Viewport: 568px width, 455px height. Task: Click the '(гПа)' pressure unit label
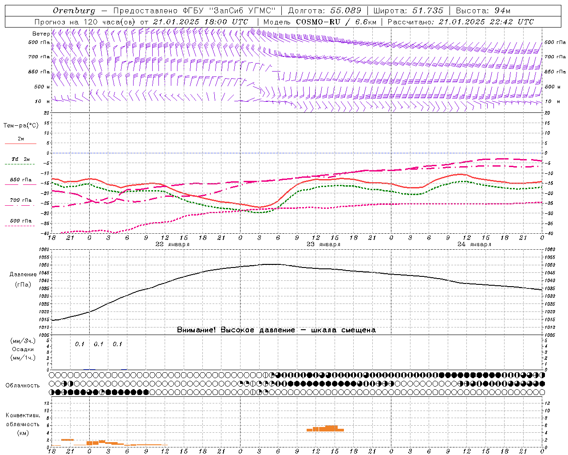pyautogui.click(x=23, y=285)
